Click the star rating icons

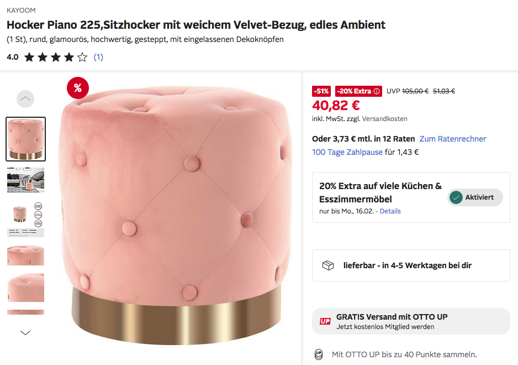(x=56, y=58)
